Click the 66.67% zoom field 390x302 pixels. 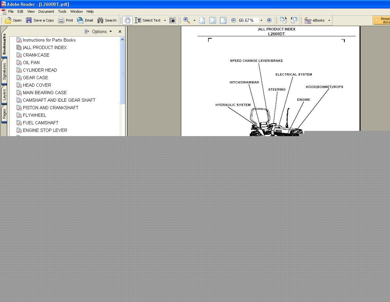[x=248, y=20]
